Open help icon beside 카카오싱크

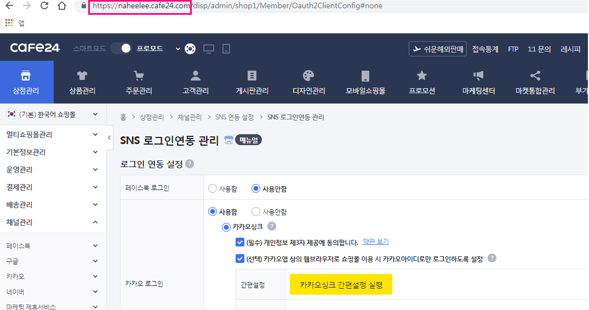[272, 226]
